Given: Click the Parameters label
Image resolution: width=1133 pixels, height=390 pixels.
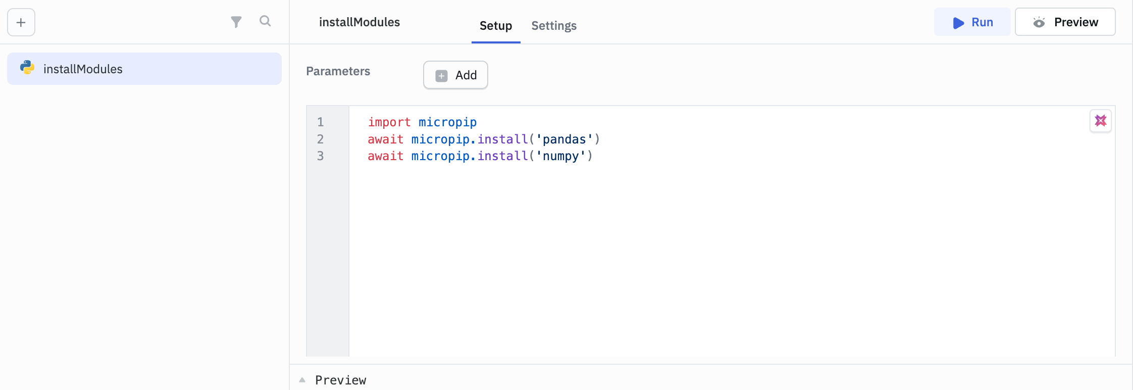Looking at the screenshot, I should 338,71.
